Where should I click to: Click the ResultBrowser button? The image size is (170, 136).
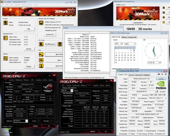(x=50, y=44)
